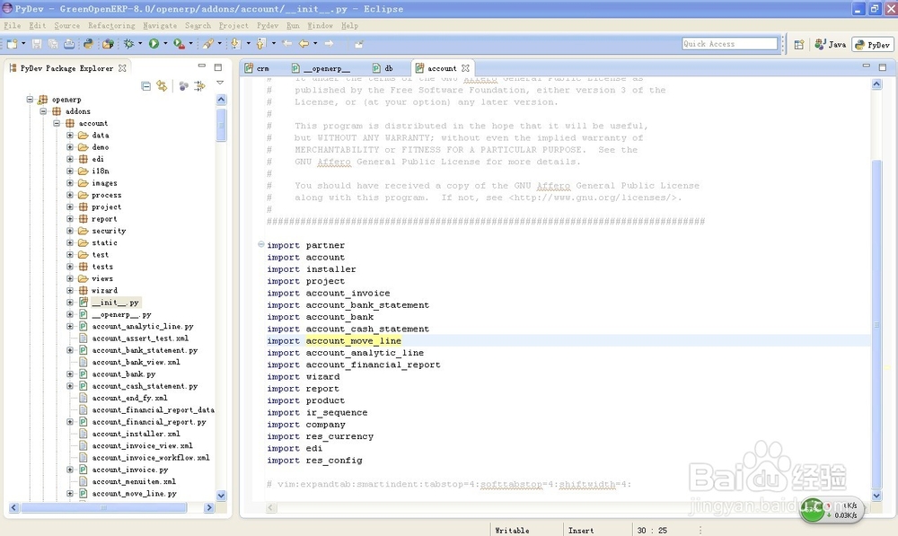898x536 pixels.
Task: Open the Next Annotation dropdown arrow
Action: tap(248, 43)
